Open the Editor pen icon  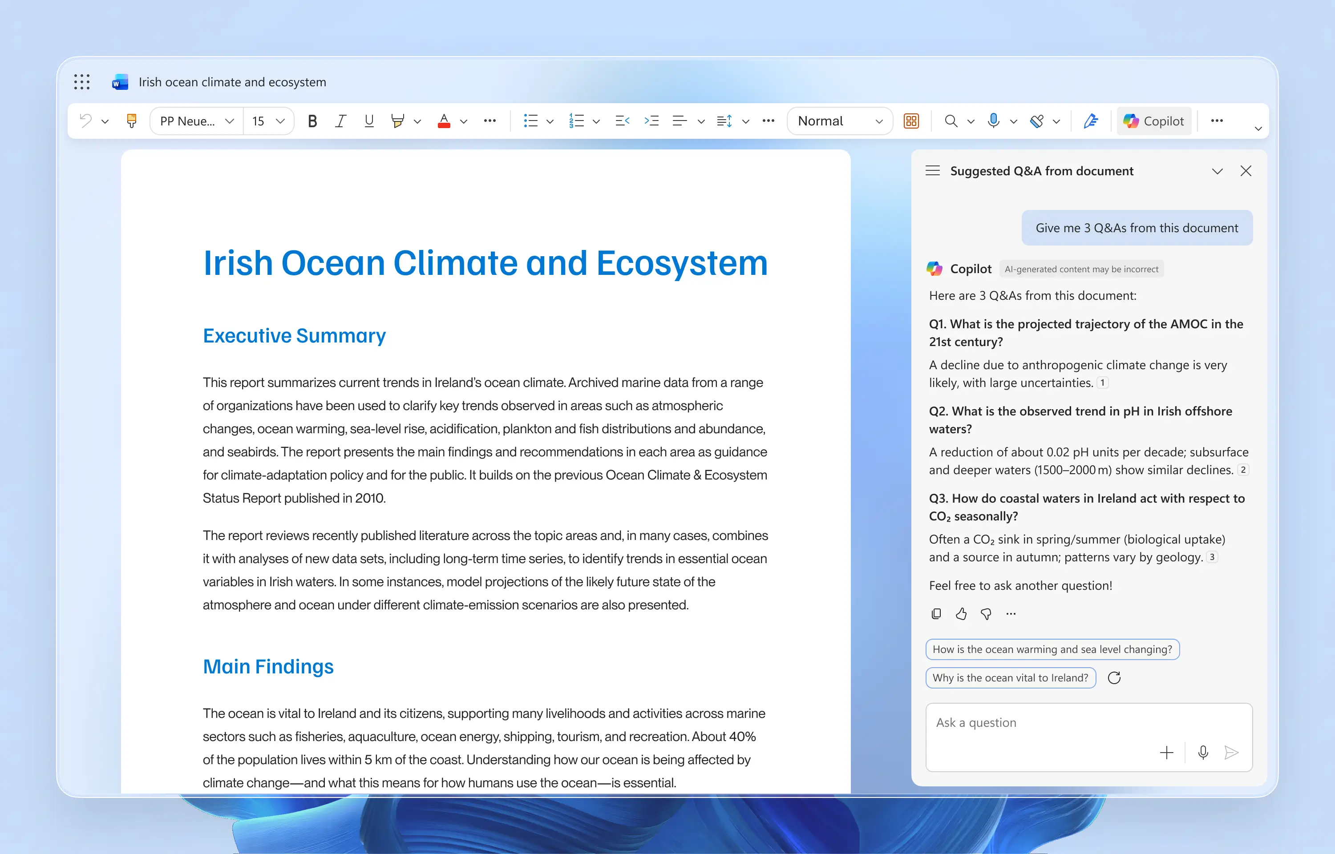[1090, 121]
